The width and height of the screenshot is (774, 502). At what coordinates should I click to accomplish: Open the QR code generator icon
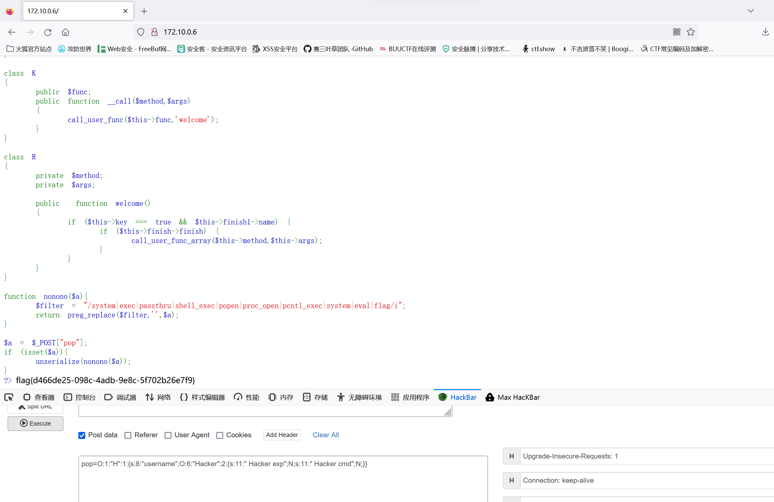point(677,32)
